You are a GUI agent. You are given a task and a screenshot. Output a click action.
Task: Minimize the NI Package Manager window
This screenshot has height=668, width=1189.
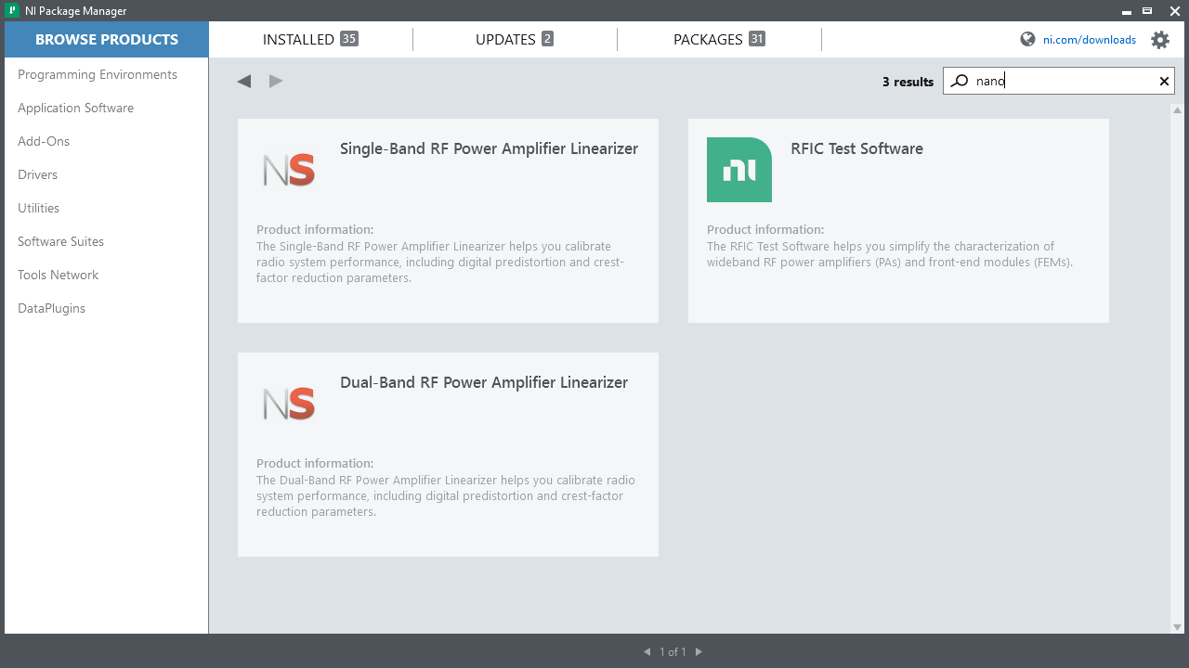coord(1127,11)
